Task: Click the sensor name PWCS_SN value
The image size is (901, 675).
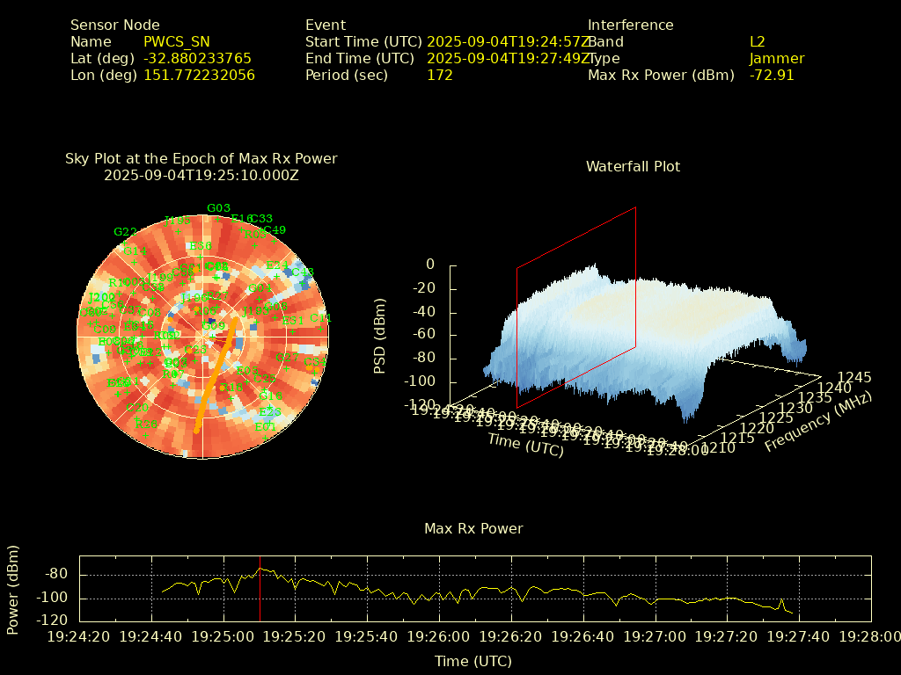Action: pyautogui.click(x=177, y=42)
